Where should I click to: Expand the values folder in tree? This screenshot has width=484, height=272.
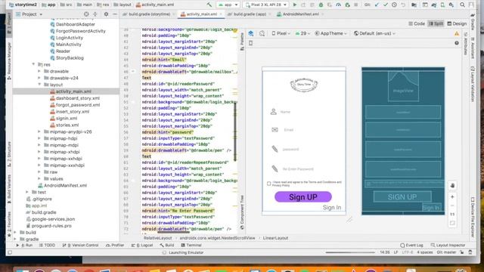39,179
